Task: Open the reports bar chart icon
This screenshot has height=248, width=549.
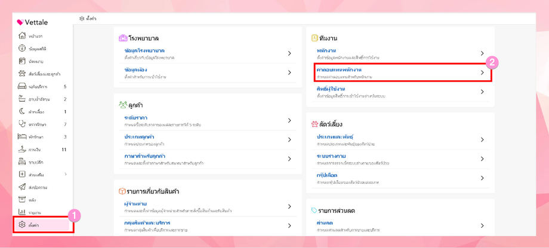Action: [22, 212]
